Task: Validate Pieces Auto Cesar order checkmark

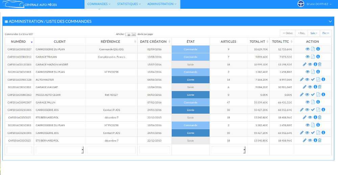Action: (313, 95)
